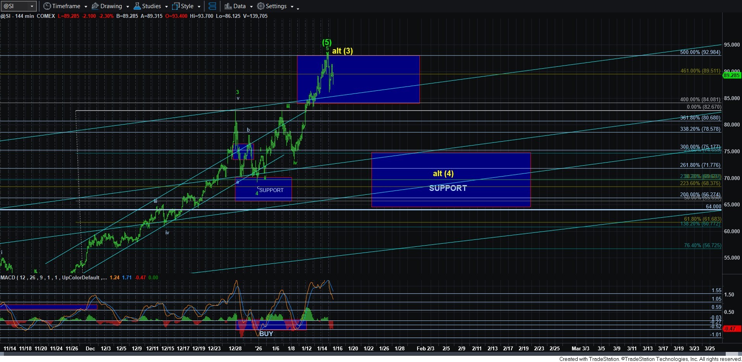Click the blue stacked panels icon

(212, 6)
